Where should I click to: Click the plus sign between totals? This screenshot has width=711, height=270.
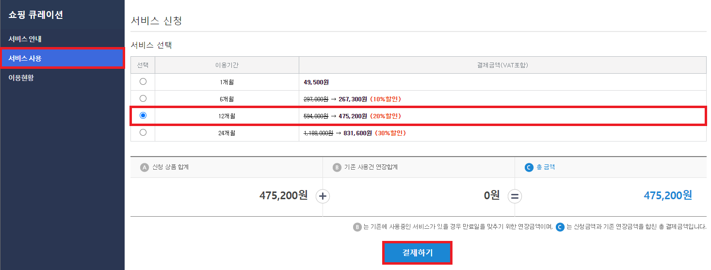(323, 196)
